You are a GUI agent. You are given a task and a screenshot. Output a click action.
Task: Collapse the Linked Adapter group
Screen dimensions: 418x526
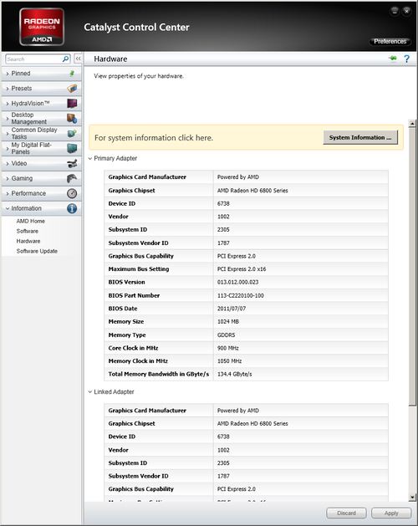point(90,392)
